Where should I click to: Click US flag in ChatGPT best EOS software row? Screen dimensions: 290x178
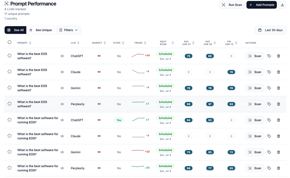pos(99,56)
